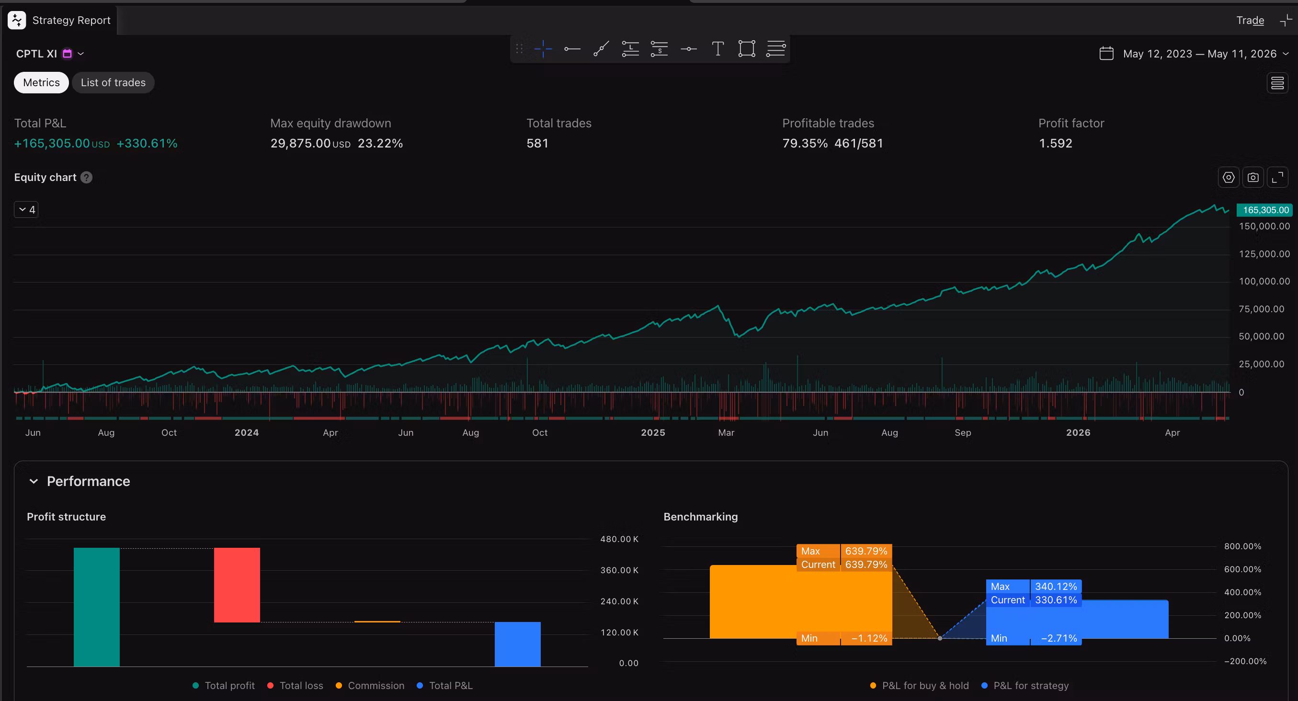The width and height of the screenshot is (1298, 701).
Task: Click the buy & hold Current 639.79% label
Action: pos(844,565)
